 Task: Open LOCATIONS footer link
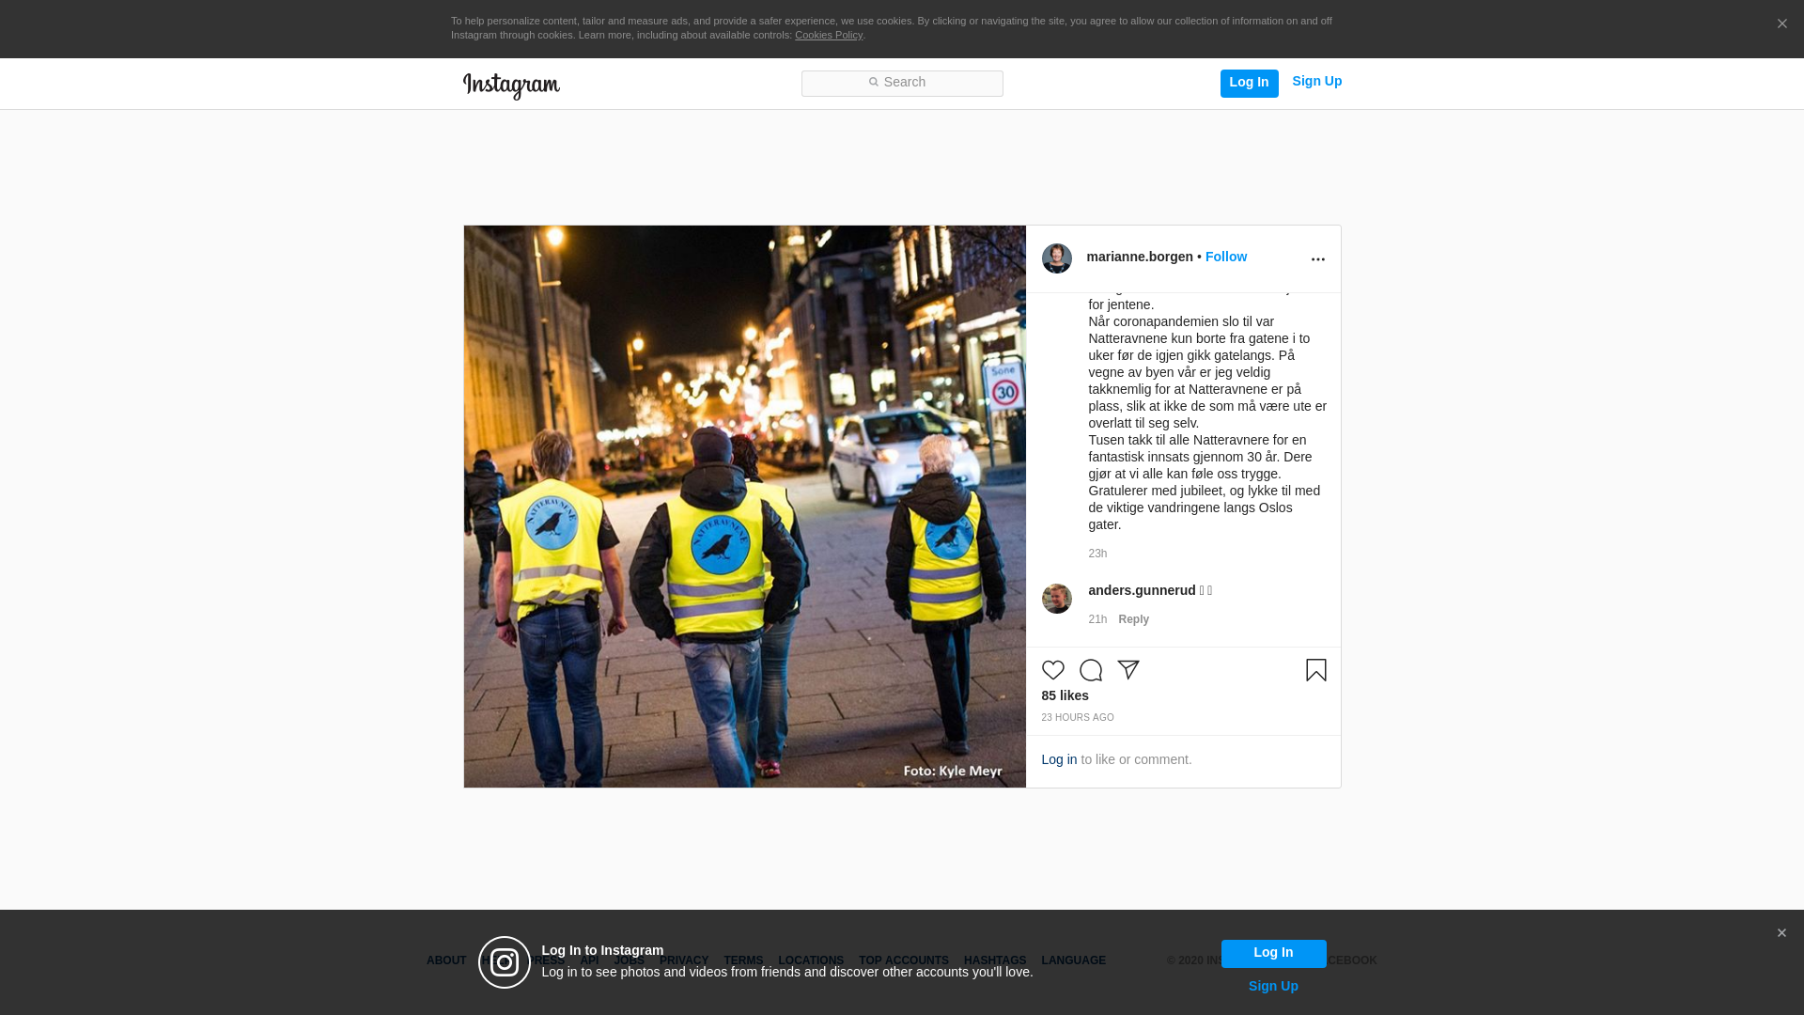[811, 960]
